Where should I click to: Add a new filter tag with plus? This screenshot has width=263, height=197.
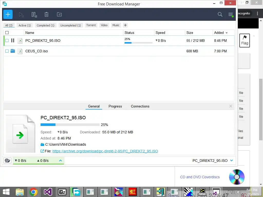[125, 25]
